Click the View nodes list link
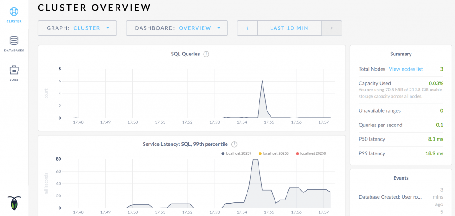This screenshot has height=216, width=455. (x=406, y=69)
